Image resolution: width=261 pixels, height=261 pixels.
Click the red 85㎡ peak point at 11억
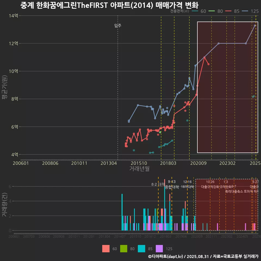tap(204, 57)
